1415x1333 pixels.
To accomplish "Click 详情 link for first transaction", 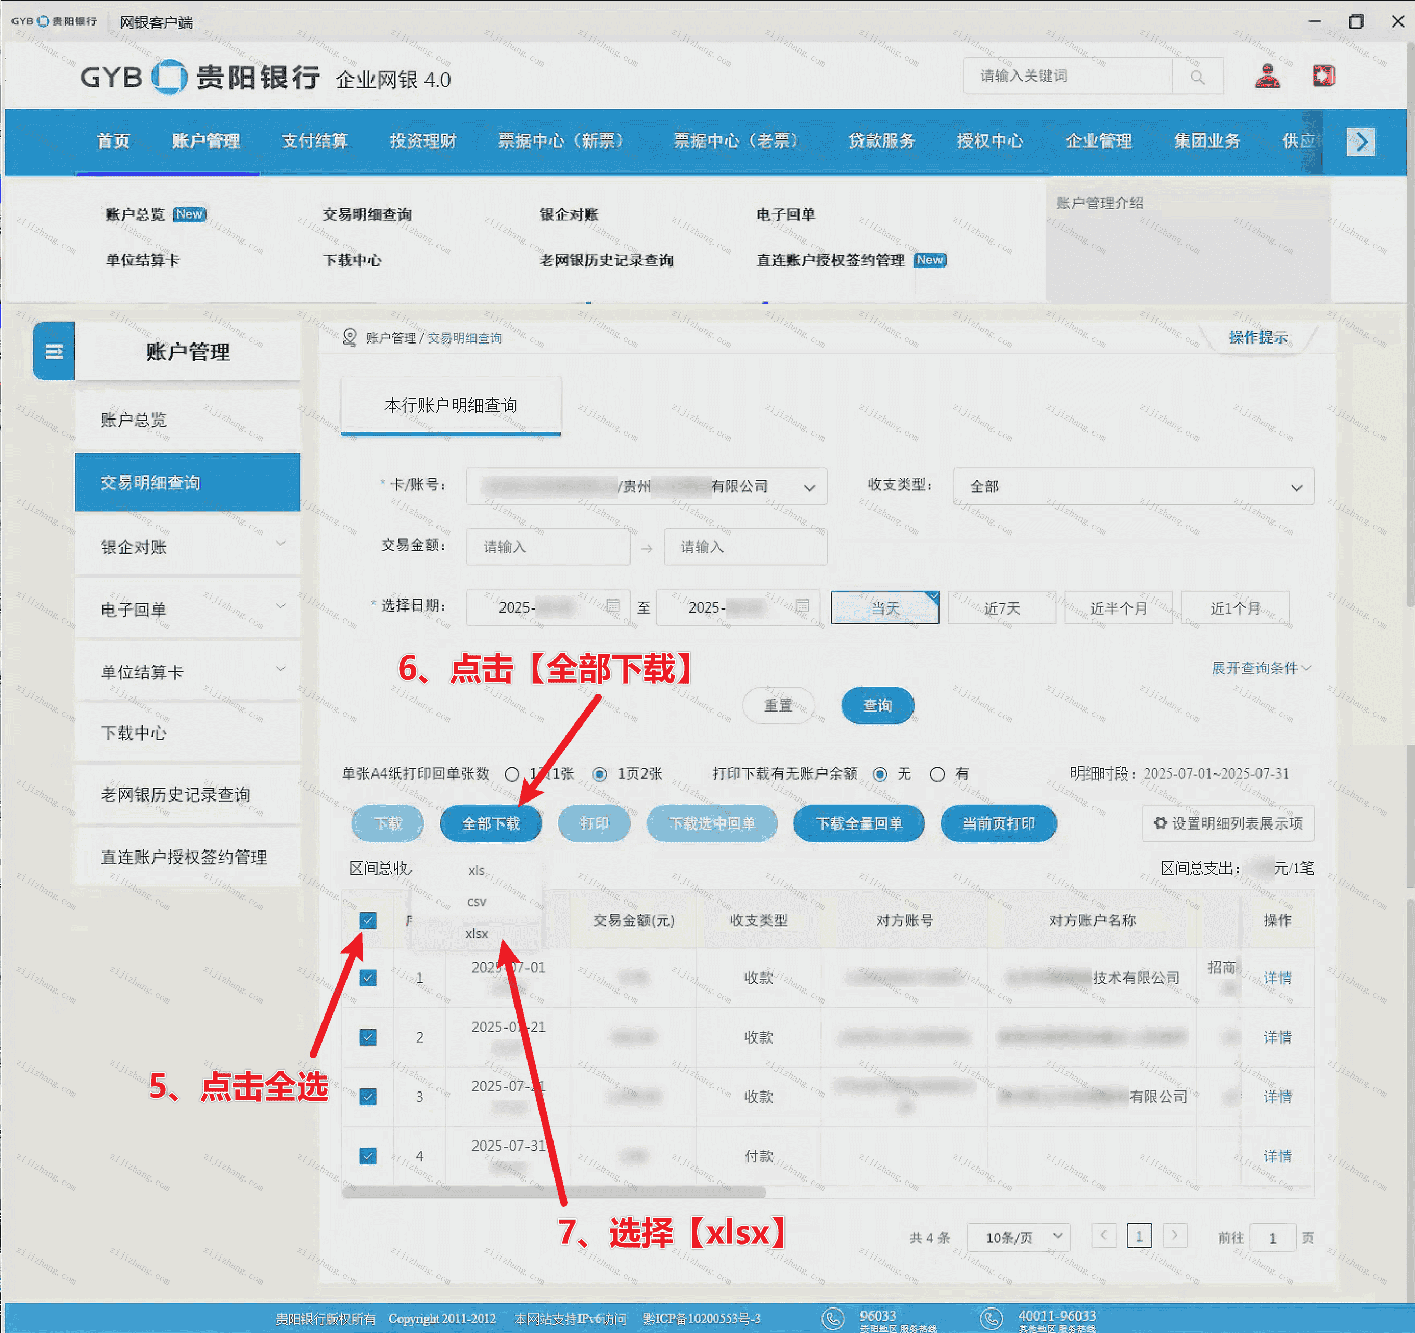I will [1277, 977].
